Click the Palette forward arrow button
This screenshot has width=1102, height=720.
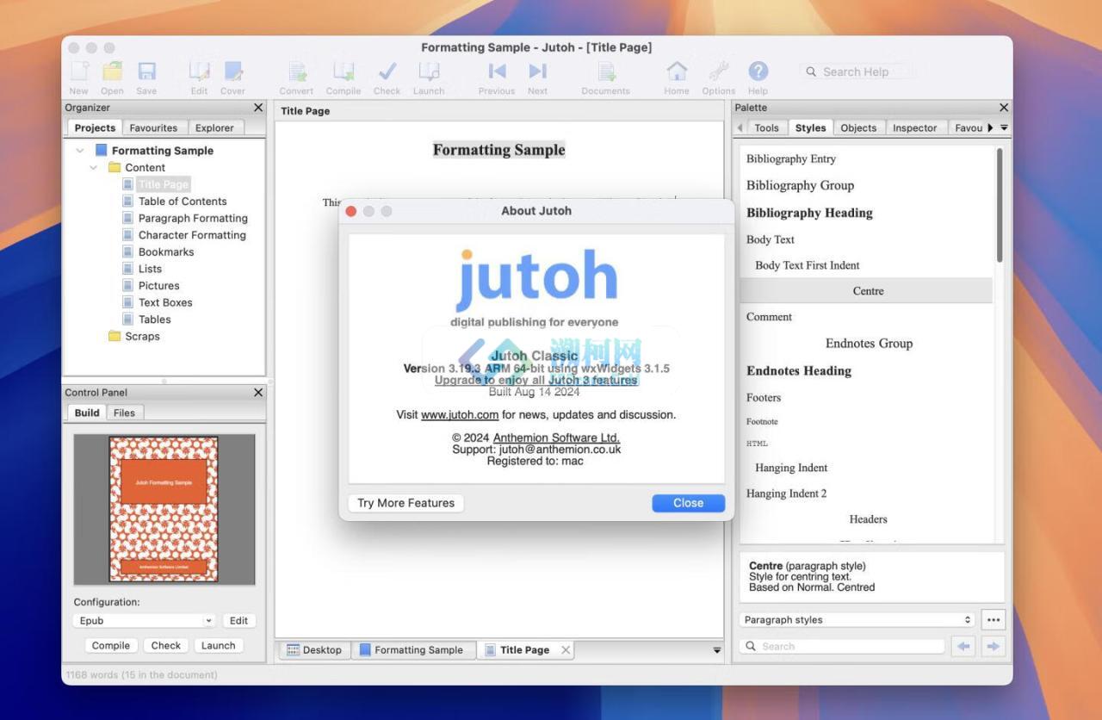994,646
